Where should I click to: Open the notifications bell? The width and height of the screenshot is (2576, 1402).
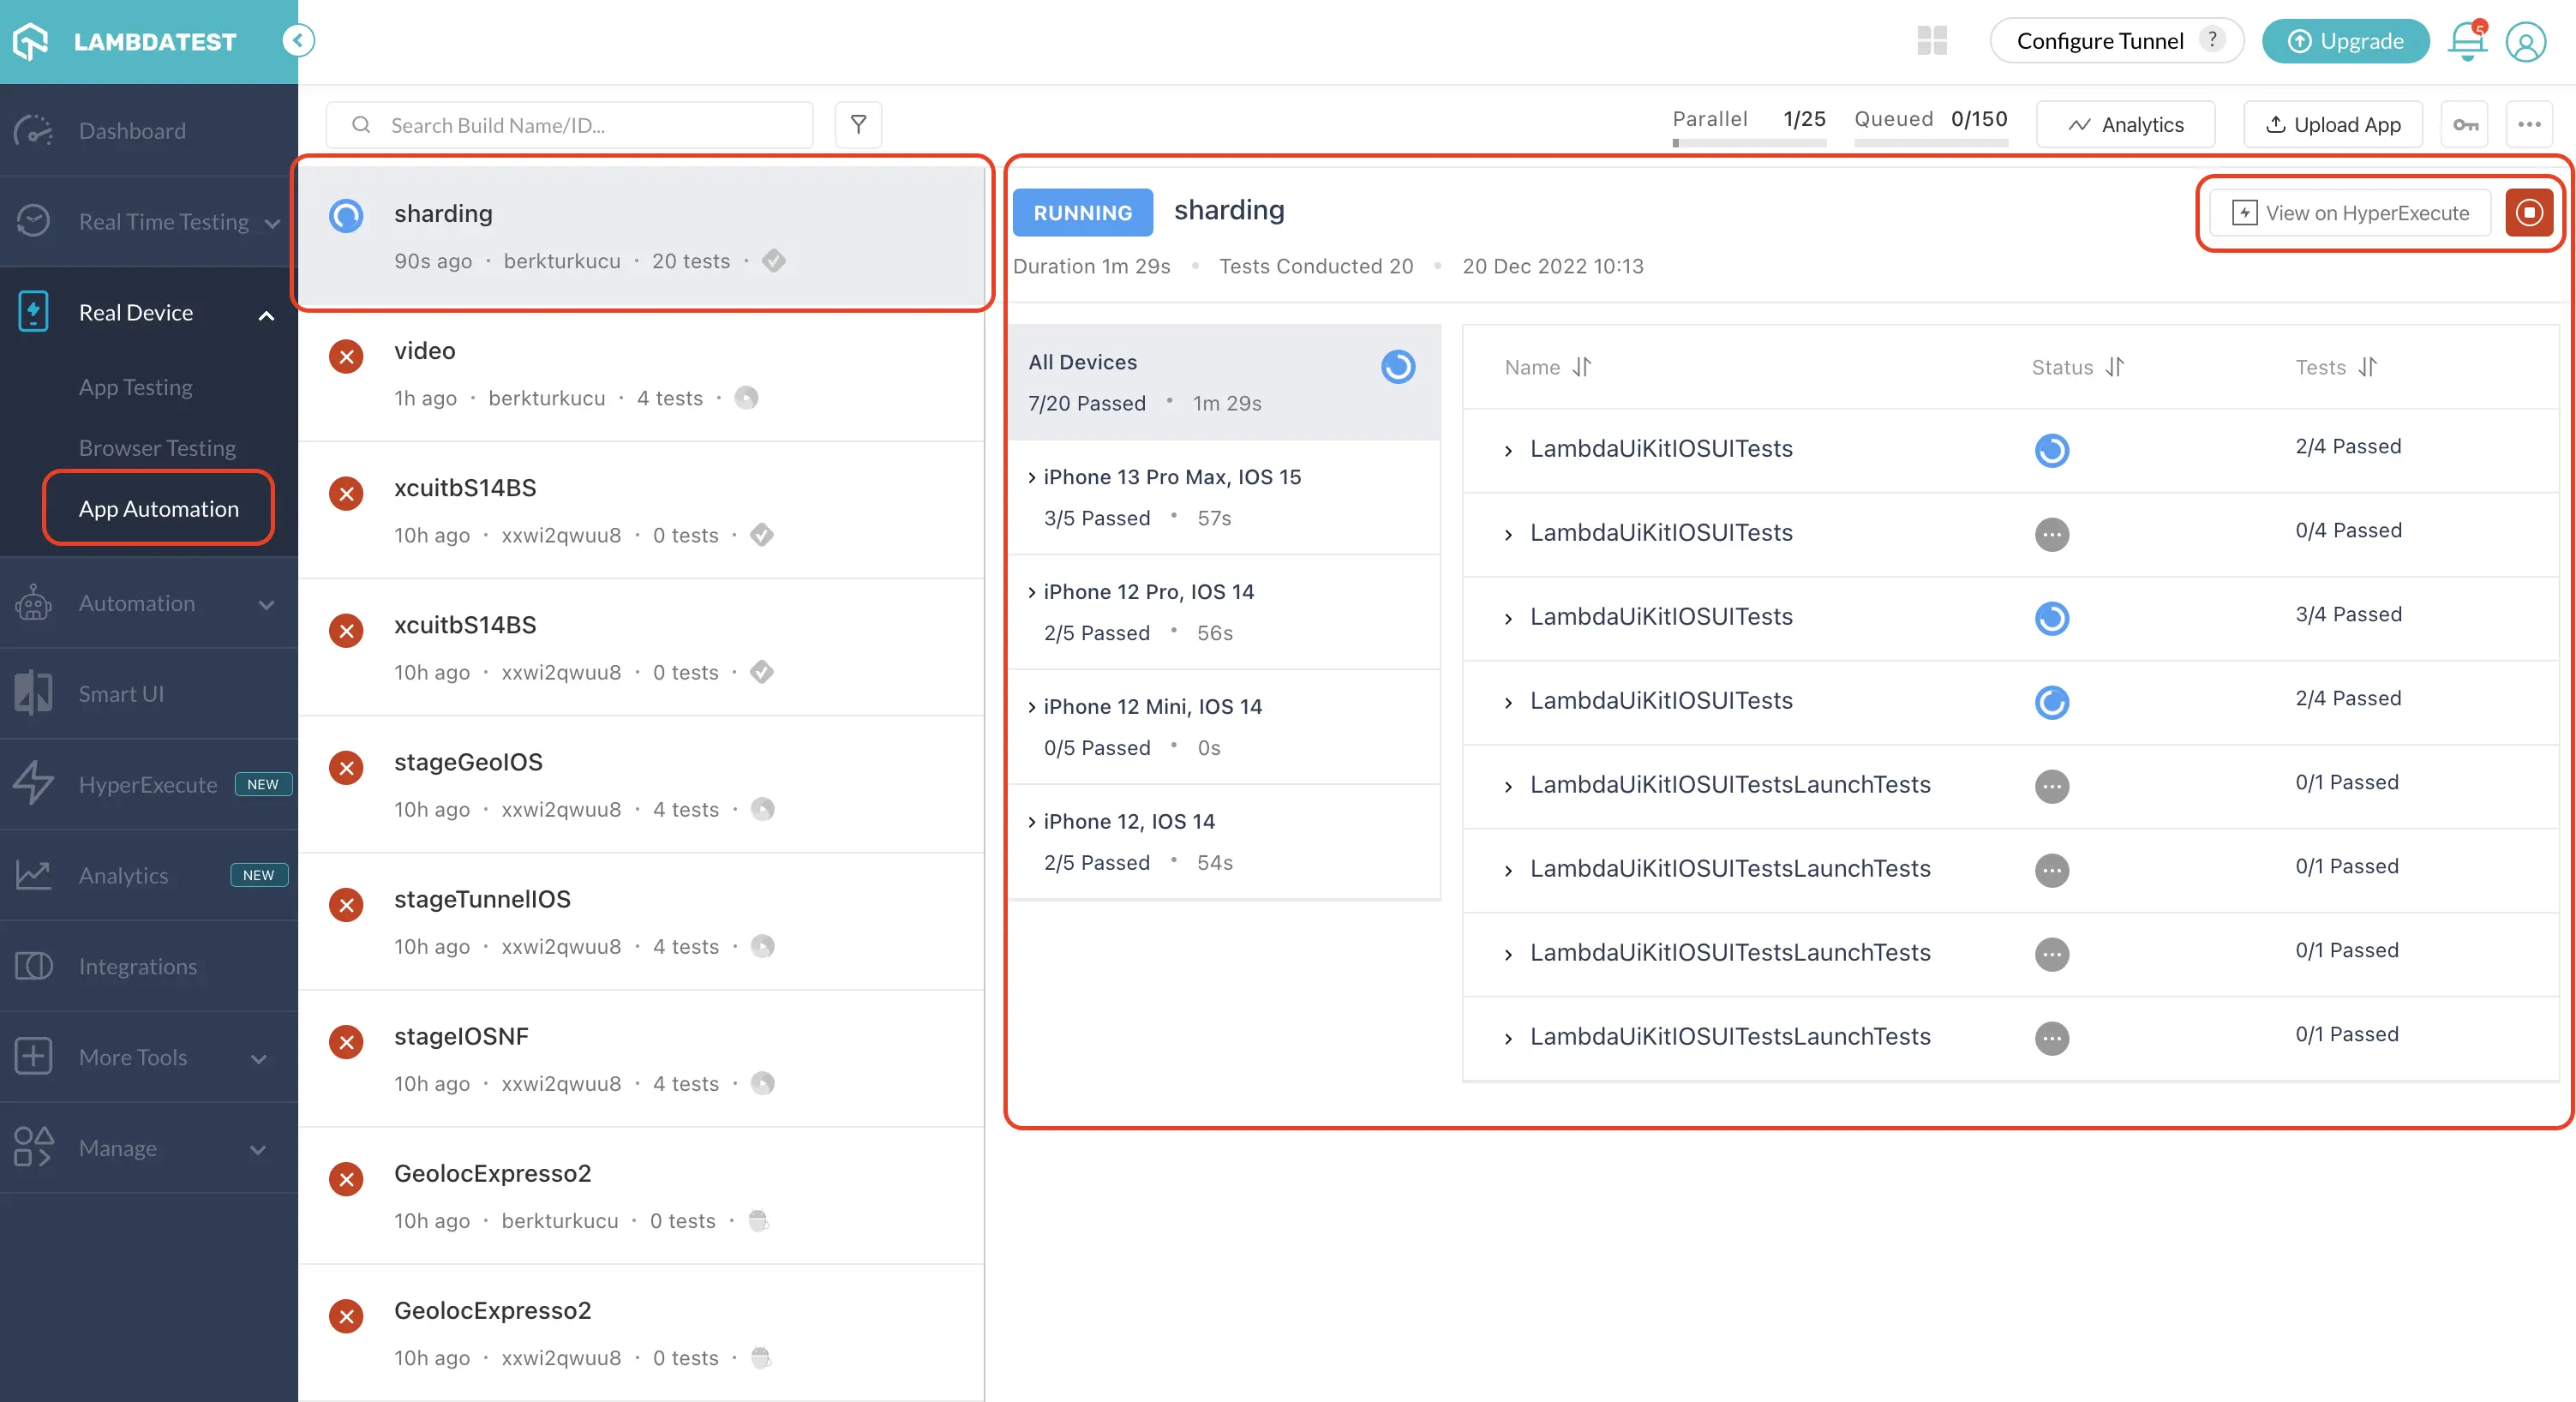[2467, 41]
